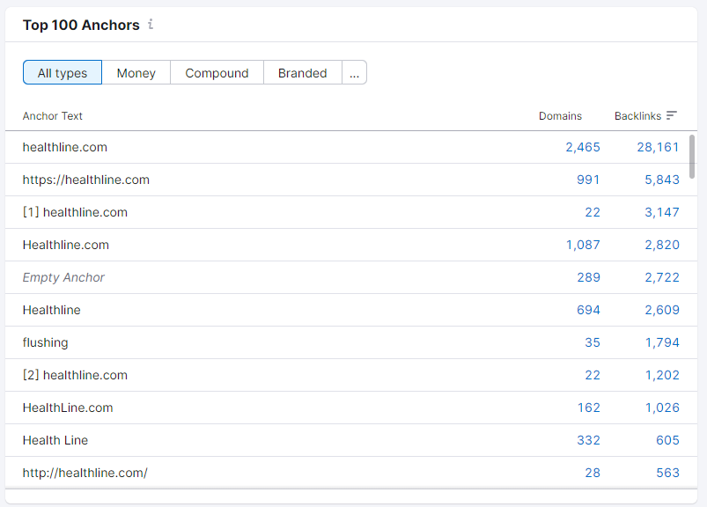Click the [2] healthline.com anchor text

pos(75,375)
